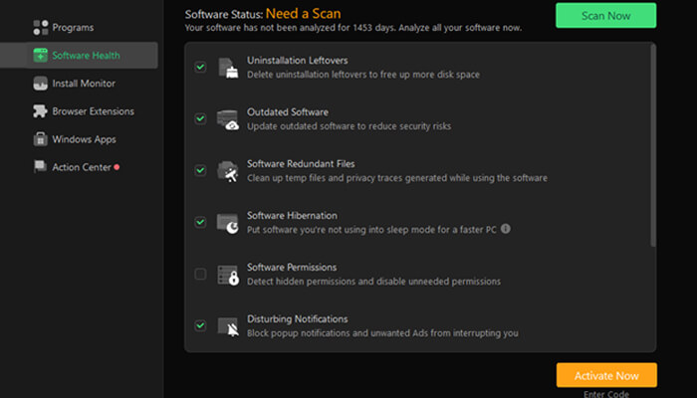Click the Outdated Software title
Screen dimensions: 697x398
coord(288,111)
